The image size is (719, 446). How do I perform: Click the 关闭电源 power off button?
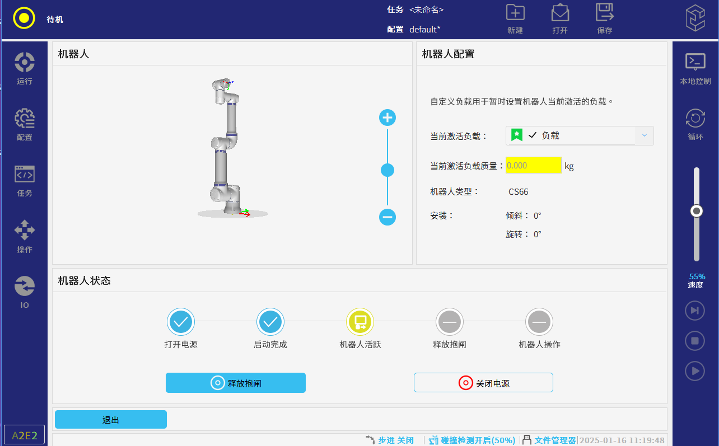pyautogui.click(x=483, y=383)
